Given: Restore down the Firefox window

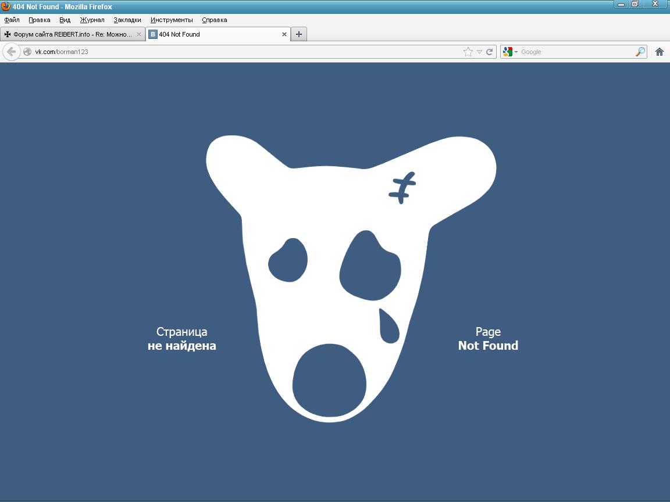Looking at the screenshot, I should tap(635, 4).
